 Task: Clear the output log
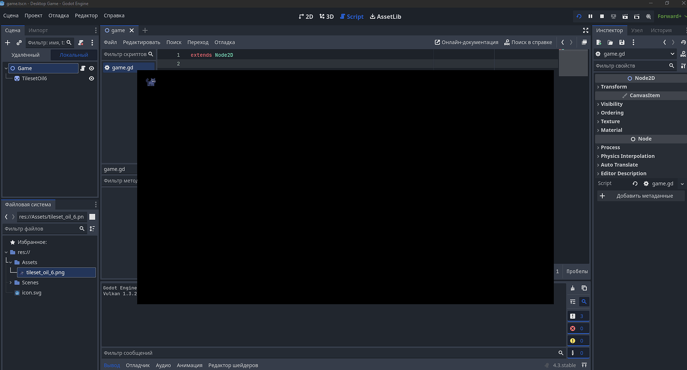point(572,287)
